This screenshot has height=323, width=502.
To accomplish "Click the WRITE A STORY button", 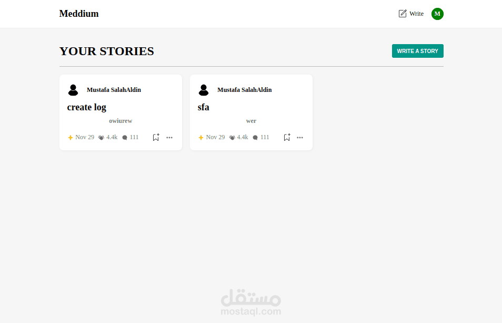I will (417, 51).
